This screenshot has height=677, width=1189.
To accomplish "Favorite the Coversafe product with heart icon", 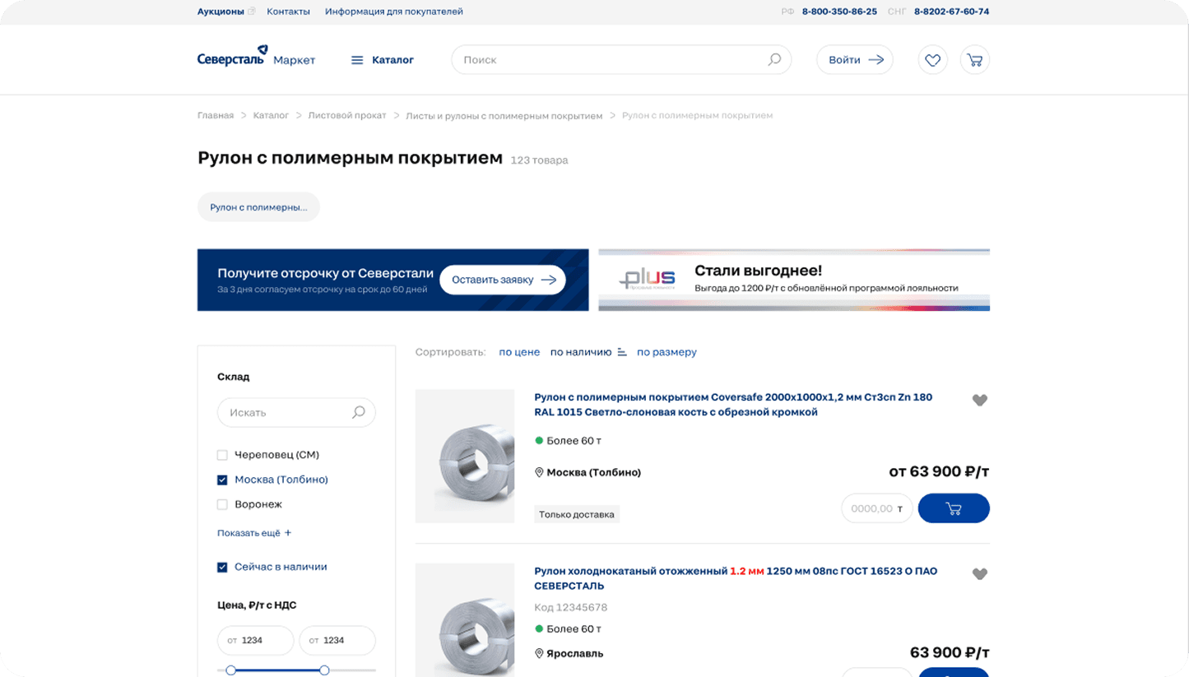I will point(980,401).
